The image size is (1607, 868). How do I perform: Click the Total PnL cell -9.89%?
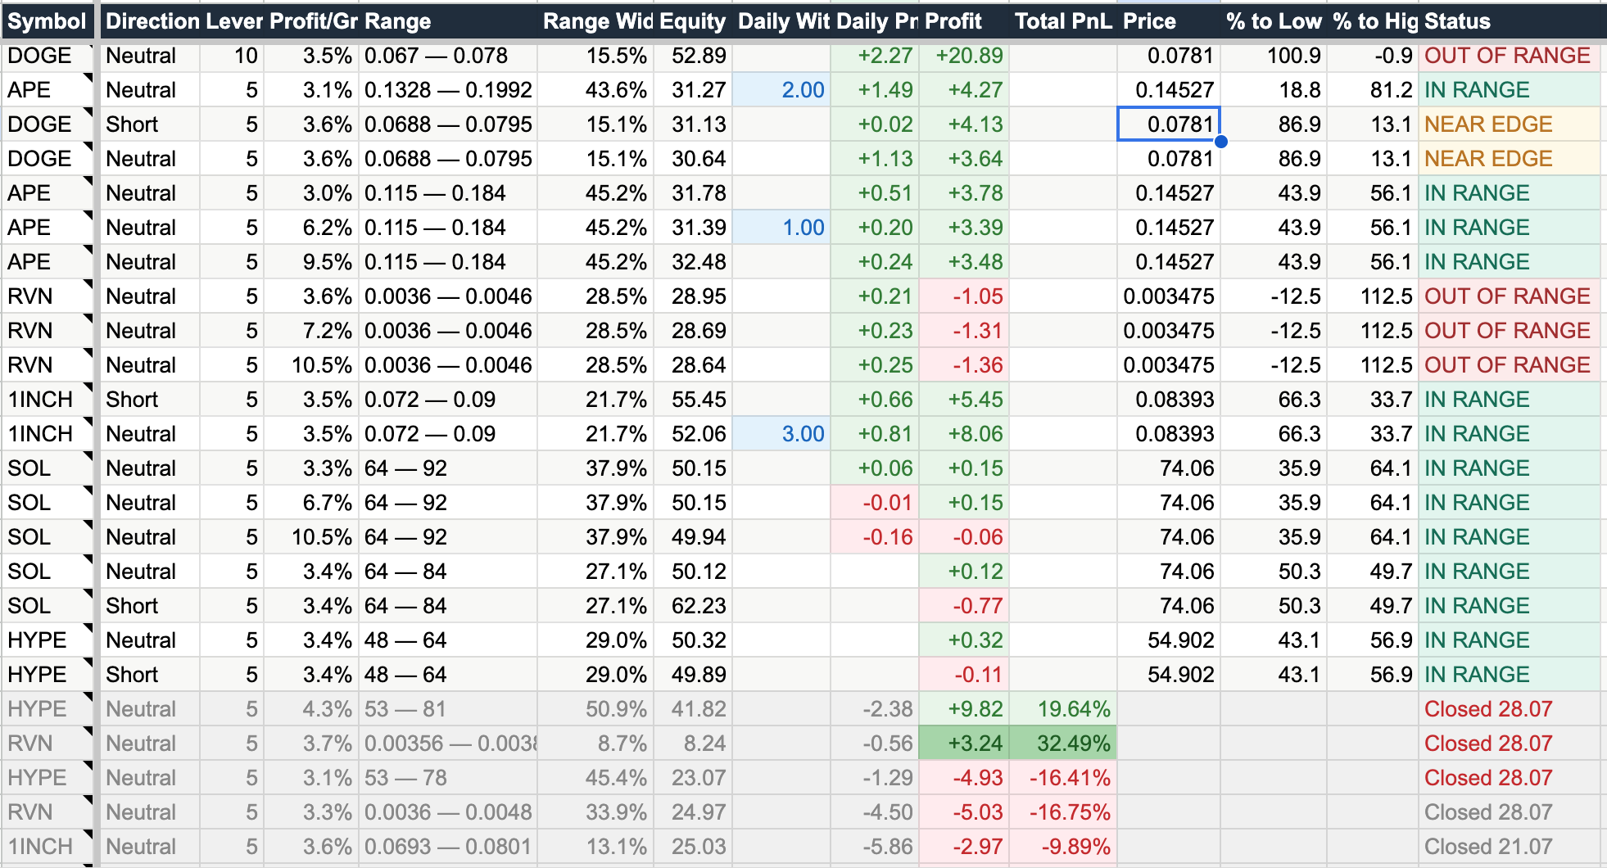point(1063,847)
